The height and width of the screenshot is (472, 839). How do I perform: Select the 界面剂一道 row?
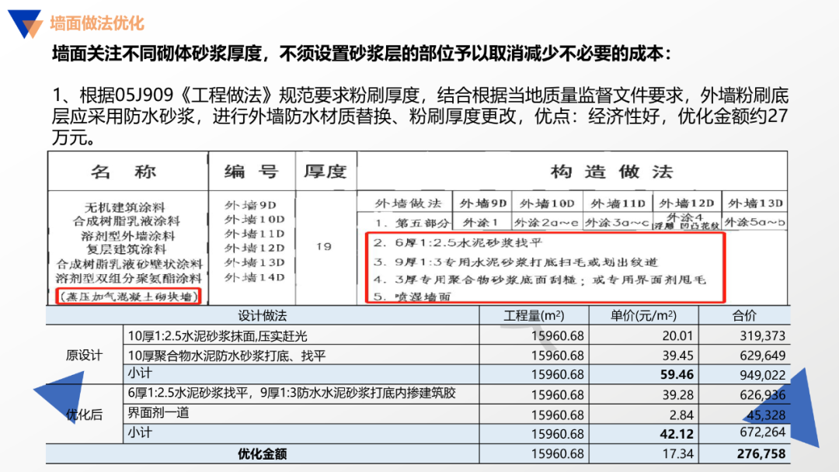tap(158, 413)
